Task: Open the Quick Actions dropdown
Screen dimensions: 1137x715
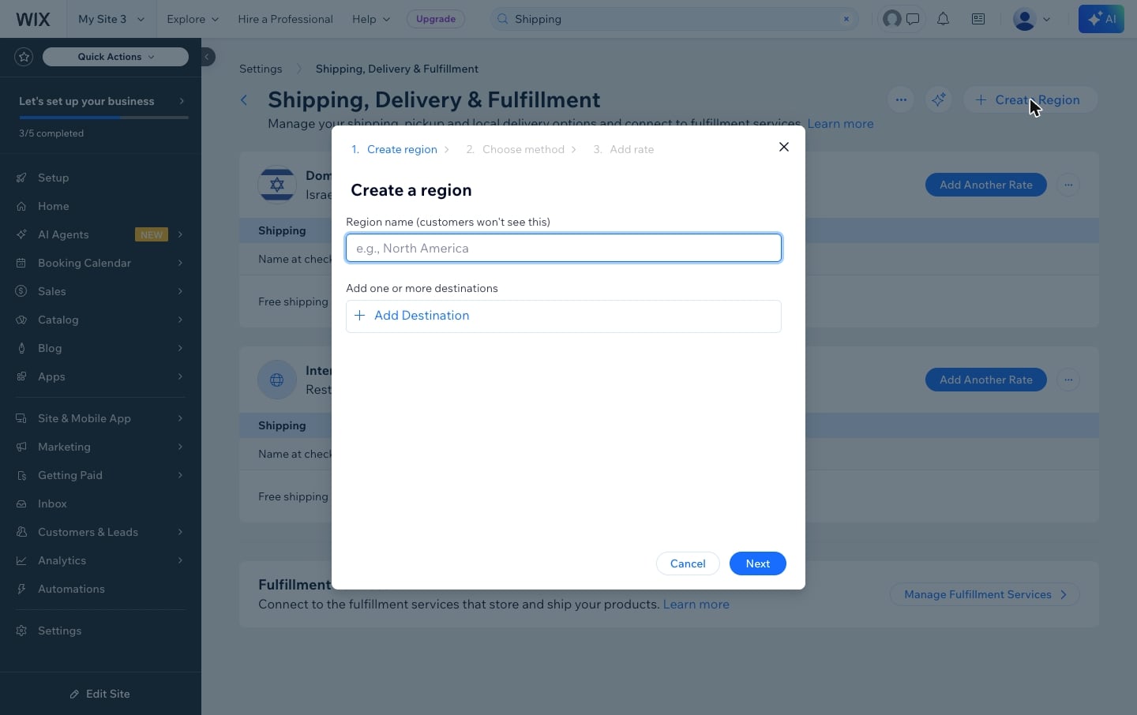Action: (x=115, y=57)
